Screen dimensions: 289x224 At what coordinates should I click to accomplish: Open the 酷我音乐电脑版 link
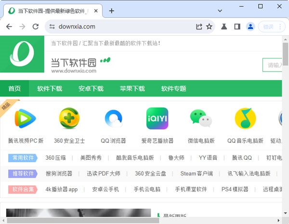[x=135, y=158]
